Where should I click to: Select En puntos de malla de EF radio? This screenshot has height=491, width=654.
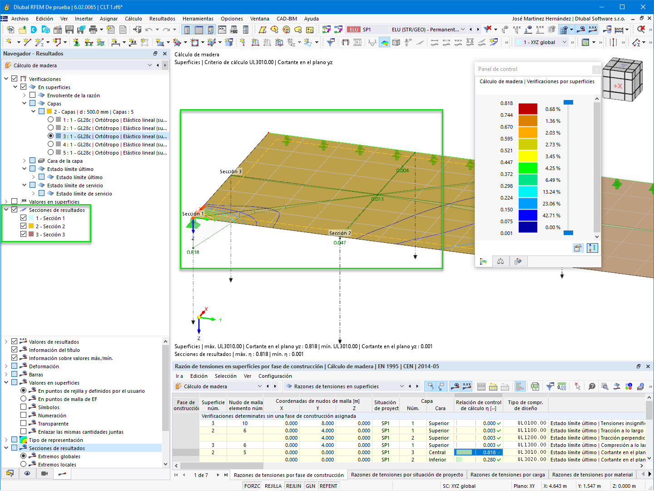click(24, 399)
